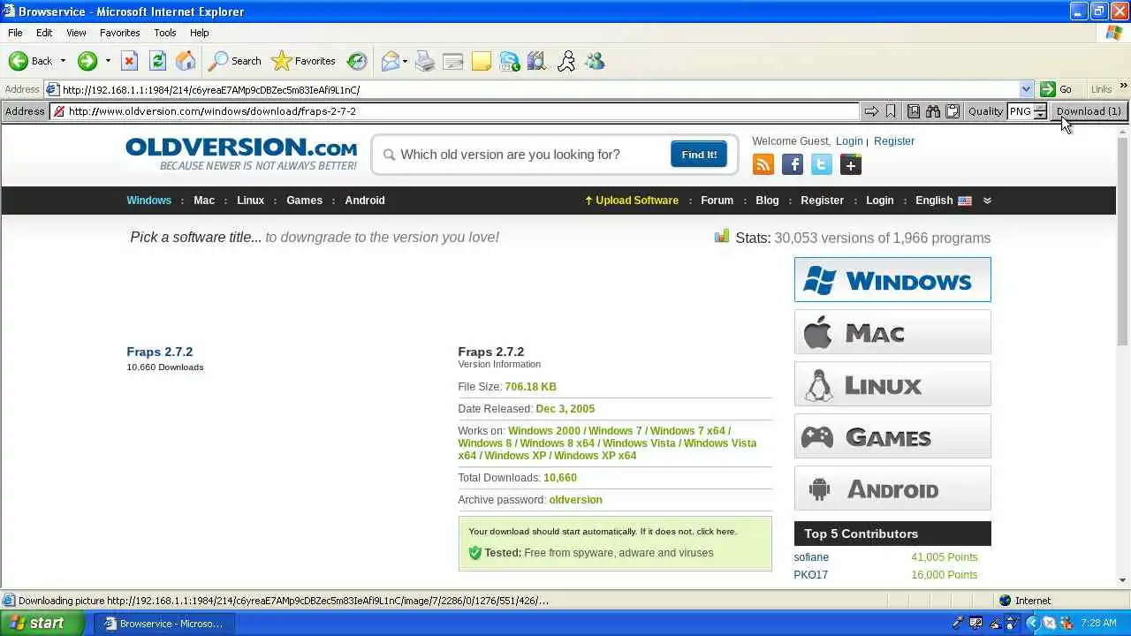This screenshot has width=1131, height=636.
Task: Click the Browservice go arrow icon
Action: (x=871, y=111)
